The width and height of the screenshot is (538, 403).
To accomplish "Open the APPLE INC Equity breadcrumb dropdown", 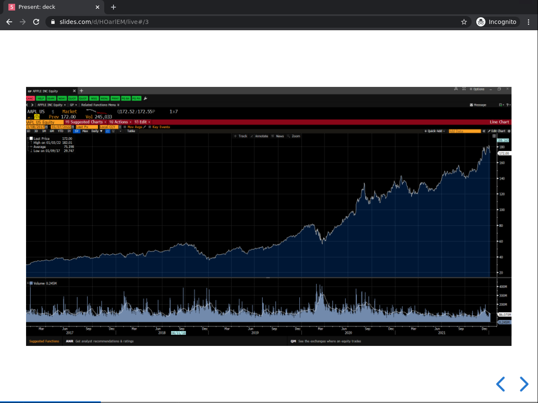I will pyautogui.click(x=51, y=105).
